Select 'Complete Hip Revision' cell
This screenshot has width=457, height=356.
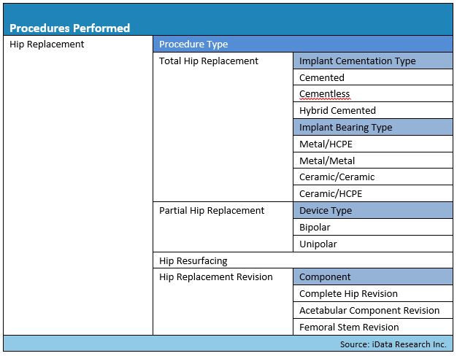373,294
